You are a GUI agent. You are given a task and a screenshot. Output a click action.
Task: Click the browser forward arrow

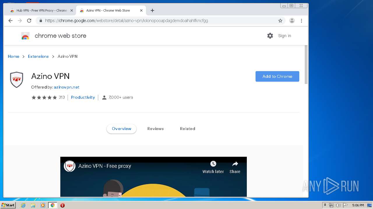point(20,21)
